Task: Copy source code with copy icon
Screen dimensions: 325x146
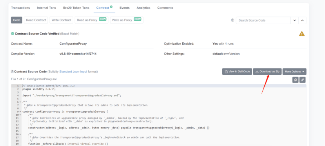Action: coord(295,79)
